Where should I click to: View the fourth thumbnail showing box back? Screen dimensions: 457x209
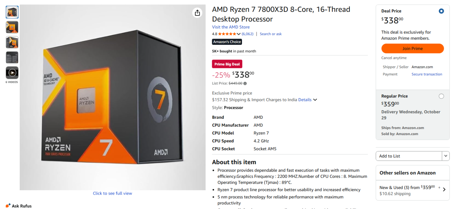(x=12, y=58)
